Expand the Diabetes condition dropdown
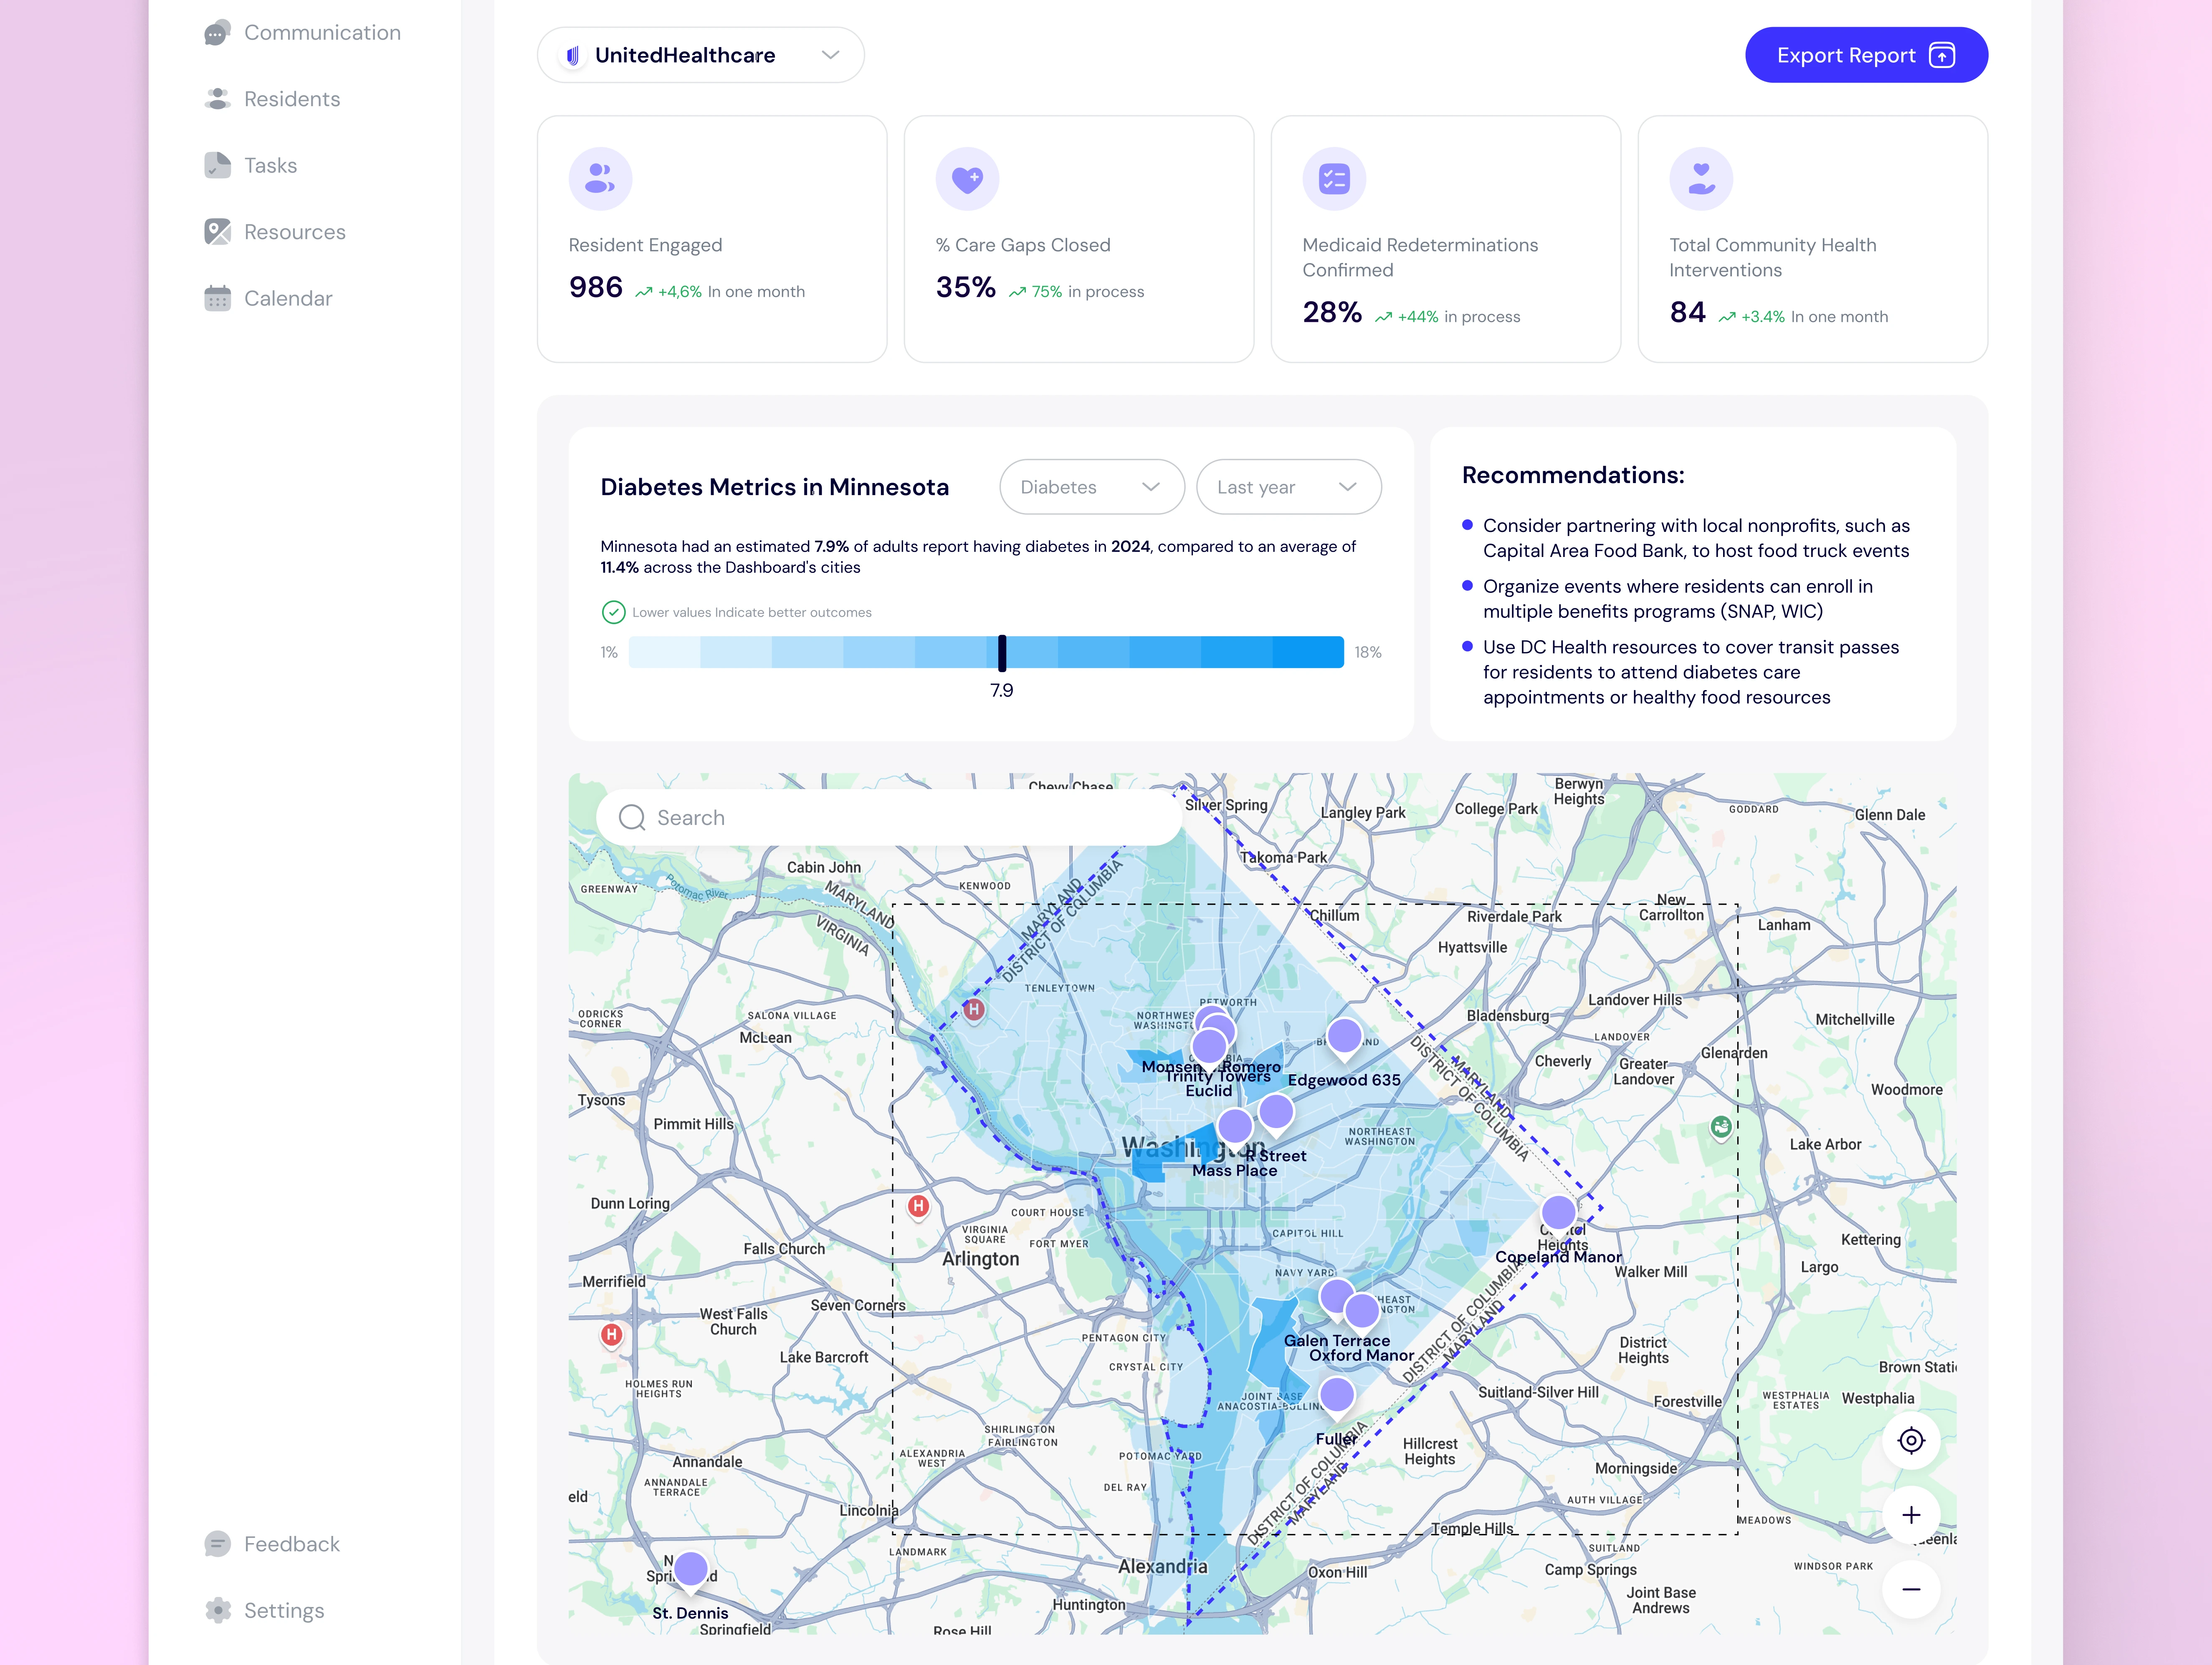2212x1665 pixels. 1092,487
